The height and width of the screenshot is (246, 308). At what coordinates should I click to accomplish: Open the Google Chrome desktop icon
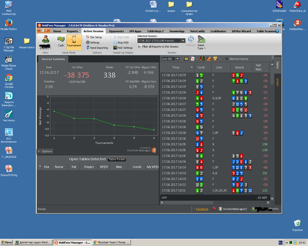tap(9, 81)
